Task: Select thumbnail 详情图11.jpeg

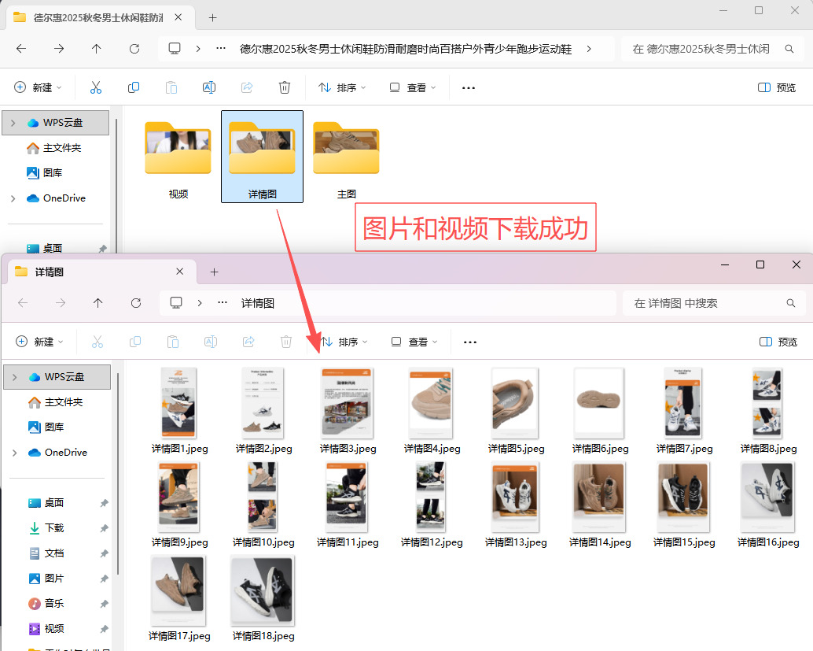Action: pyautogui.click(x=348, y=505)
